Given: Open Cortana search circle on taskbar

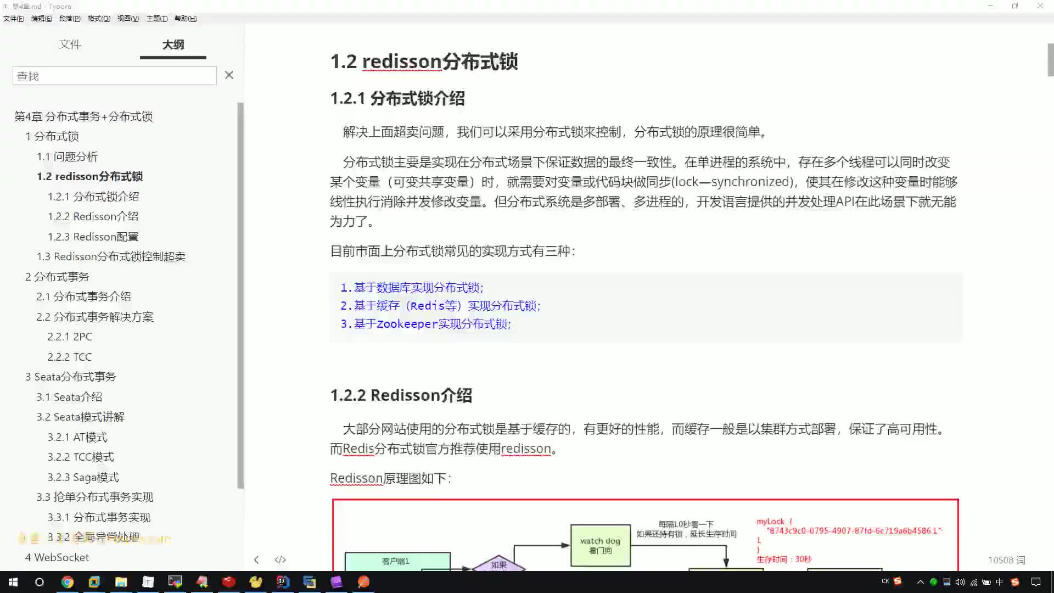Looking at the screenshot, I should click(40, 582).
